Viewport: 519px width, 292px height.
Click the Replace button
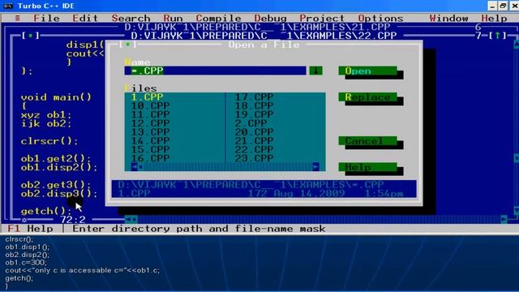coord(367,97)
